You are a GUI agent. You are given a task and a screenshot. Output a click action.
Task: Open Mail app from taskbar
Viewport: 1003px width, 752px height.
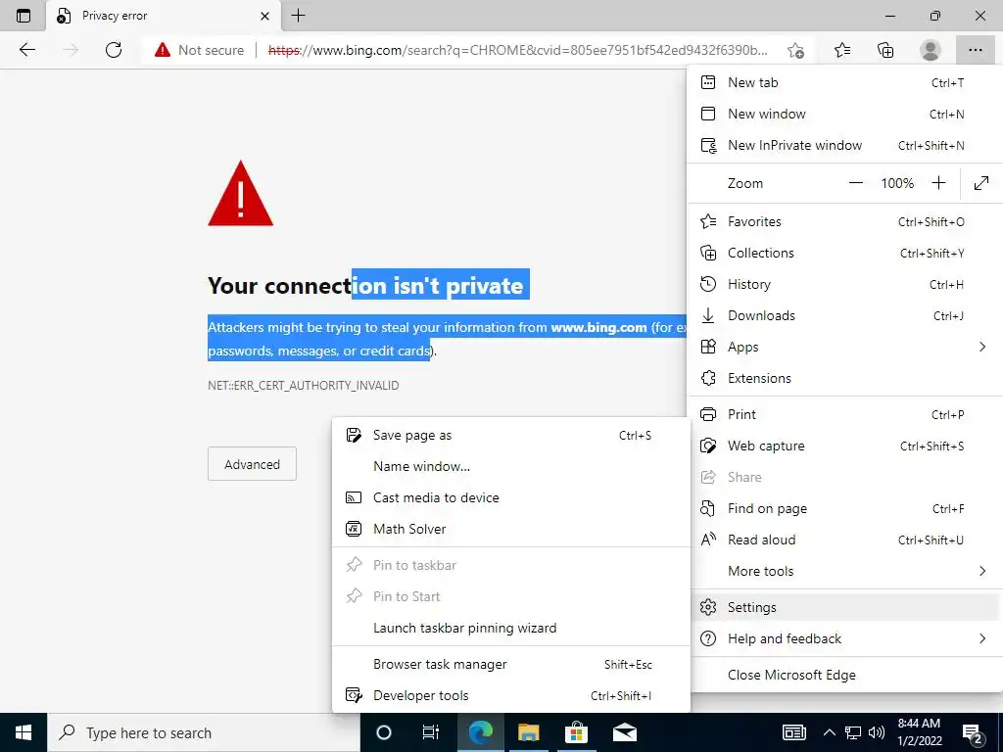click(x=625, y=732)
